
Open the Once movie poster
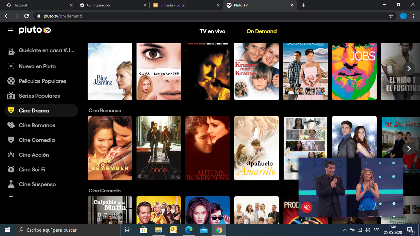159,148
